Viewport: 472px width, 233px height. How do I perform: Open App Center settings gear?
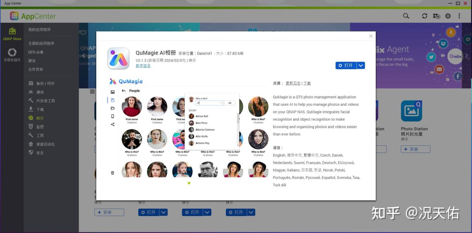pos(448,16)
